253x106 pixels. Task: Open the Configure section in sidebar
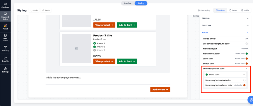(x=5, y=5)
